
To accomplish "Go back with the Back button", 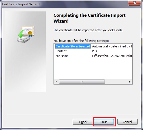I will [x=83, y=122].
